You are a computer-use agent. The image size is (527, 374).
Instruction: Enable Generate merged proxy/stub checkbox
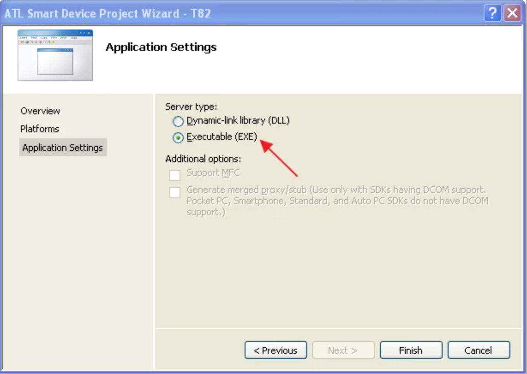(175, 192)
